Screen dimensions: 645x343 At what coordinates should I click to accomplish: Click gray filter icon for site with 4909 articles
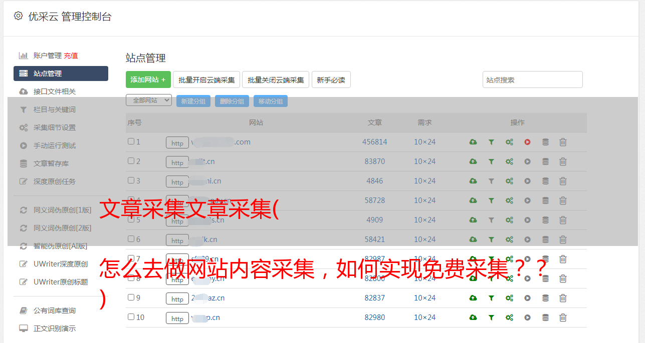(491, 220)
